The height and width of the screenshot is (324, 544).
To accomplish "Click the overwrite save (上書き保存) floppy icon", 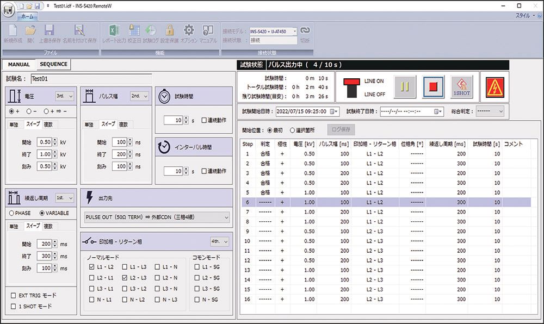I will (50, 30).
